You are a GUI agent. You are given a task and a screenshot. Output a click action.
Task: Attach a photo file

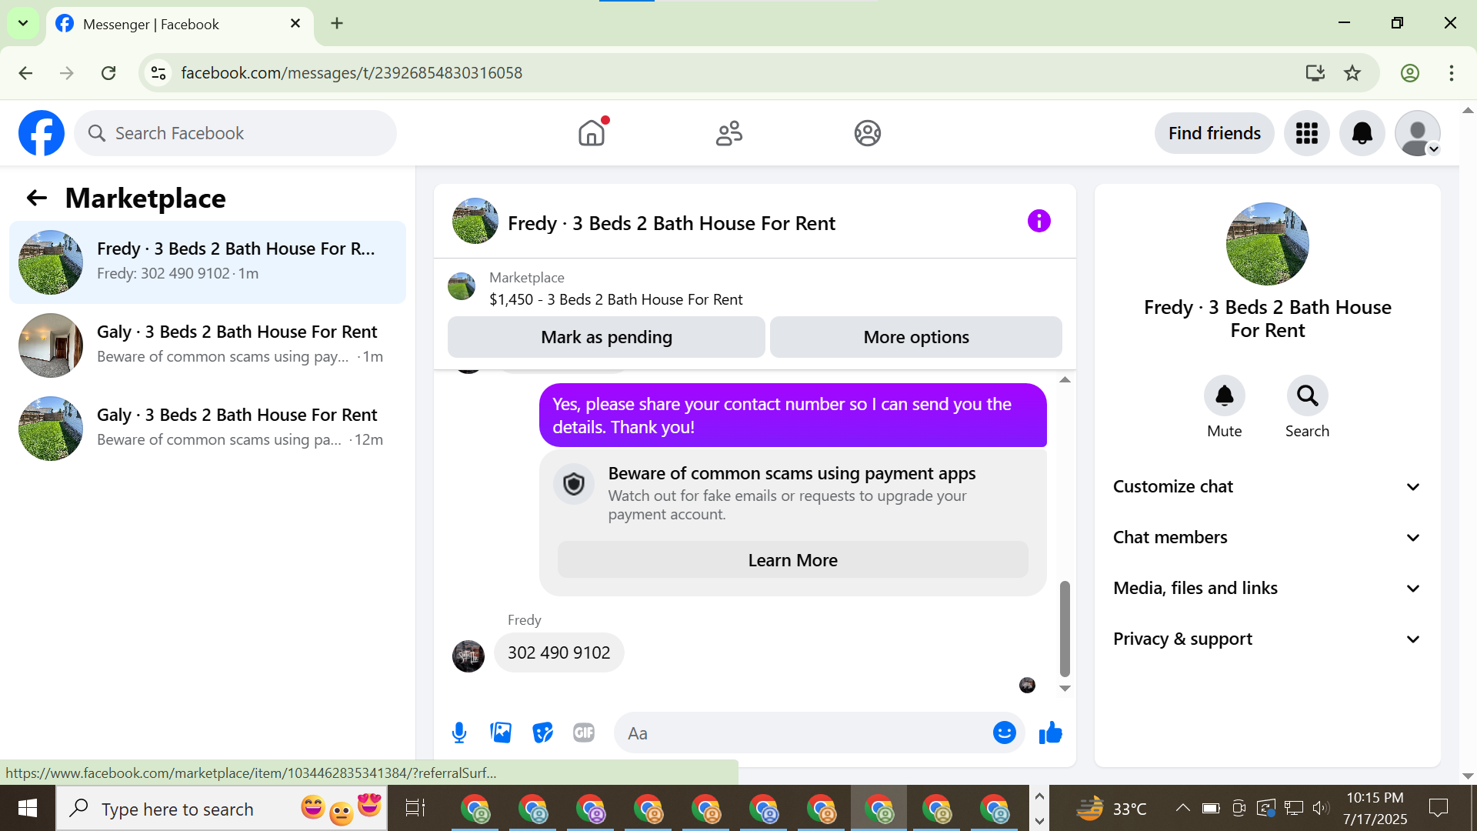pos(501,733)
